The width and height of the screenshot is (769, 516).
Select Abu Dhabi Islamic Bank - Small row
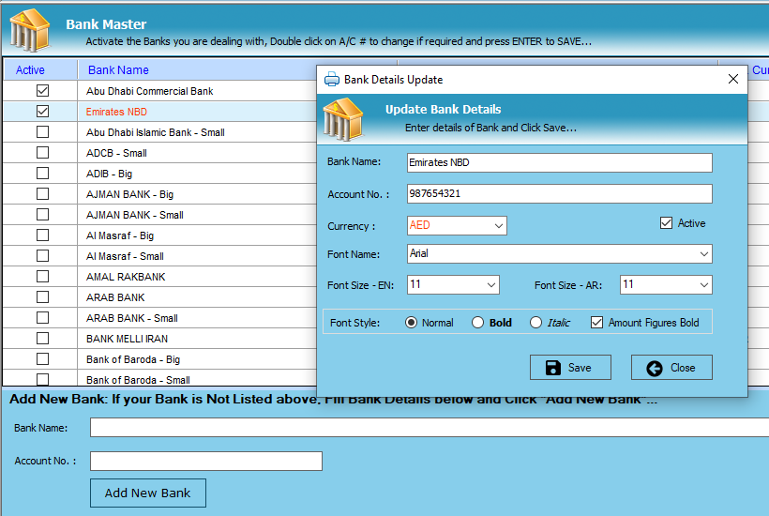click(155, 132)
